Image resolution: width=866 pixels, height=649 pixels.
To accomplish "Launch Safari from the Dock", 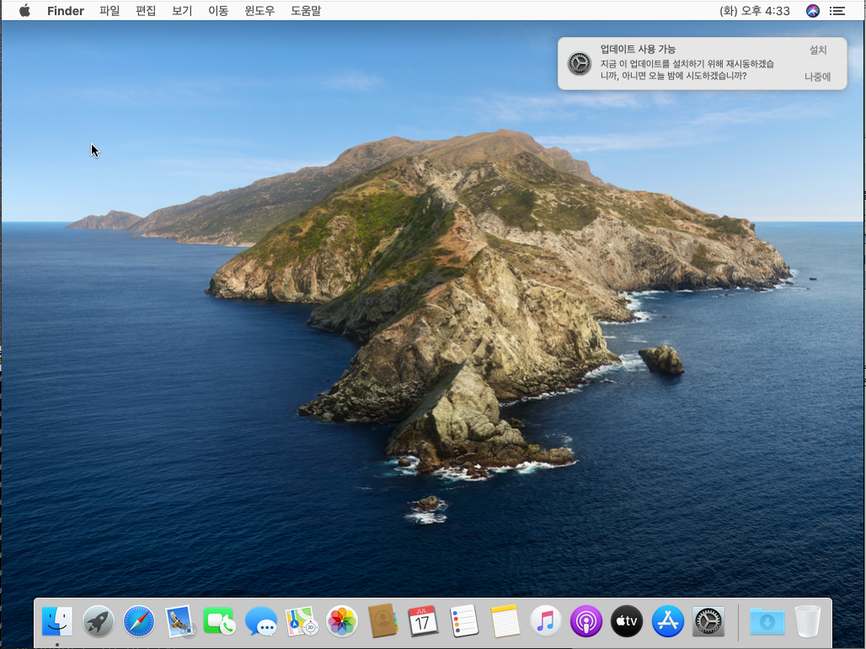I will pyautogui.click(x=139, y=622).
